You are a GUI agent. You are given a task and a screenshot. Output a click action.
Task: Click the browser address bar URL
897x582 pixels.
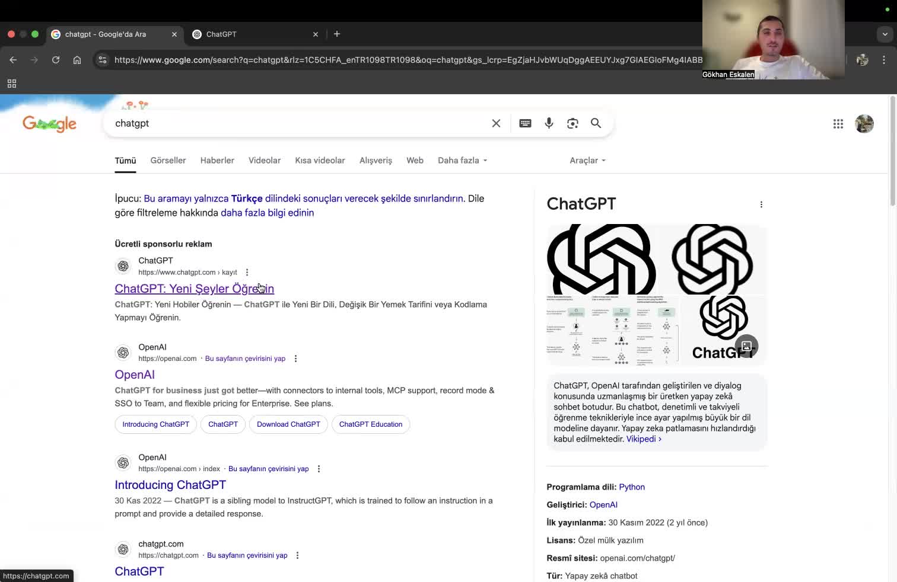pos(408,60)
